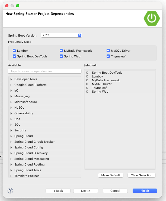Expand the Spring Cloud category arrow
Viewport: 166px width, 201px height.
(x=11, y=136)
